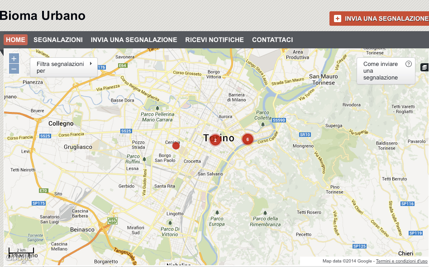The height and width of the screenshot is (267, 429).
Task: Zoom in with the map plus button
Action: 14,58
